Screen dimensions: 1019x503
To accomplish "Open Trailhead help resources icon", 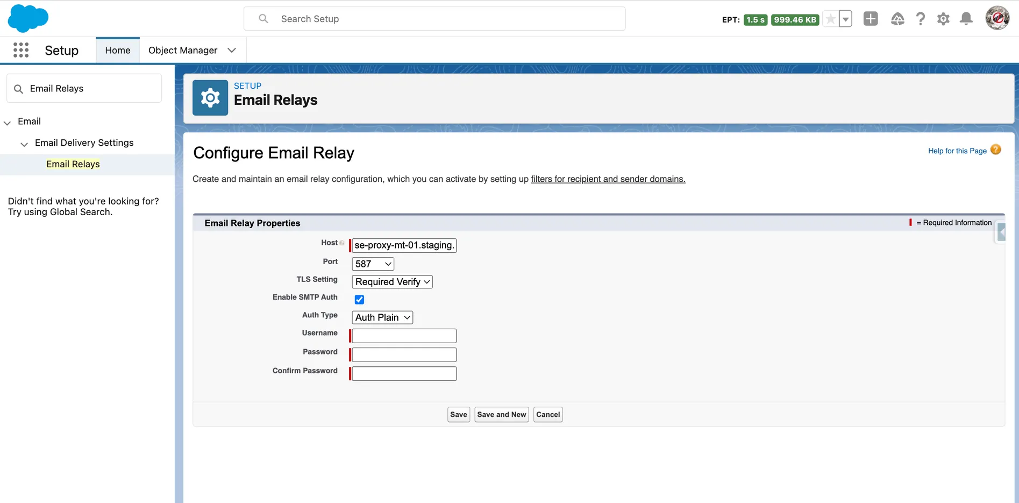I will pos(897,18).
